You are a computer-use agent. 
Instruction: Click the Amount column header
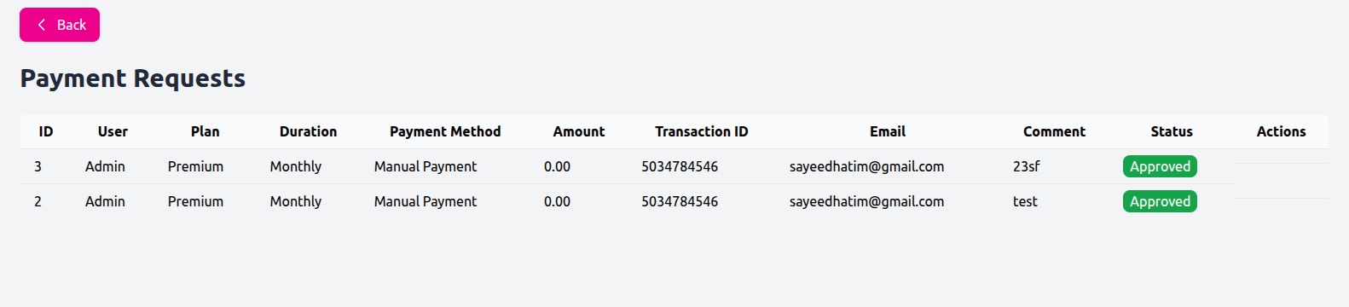point(579,131)
